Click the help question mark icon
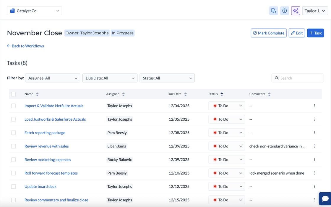Screen dimensions: 331x207 pyautogui.click(x=284, y=11)
